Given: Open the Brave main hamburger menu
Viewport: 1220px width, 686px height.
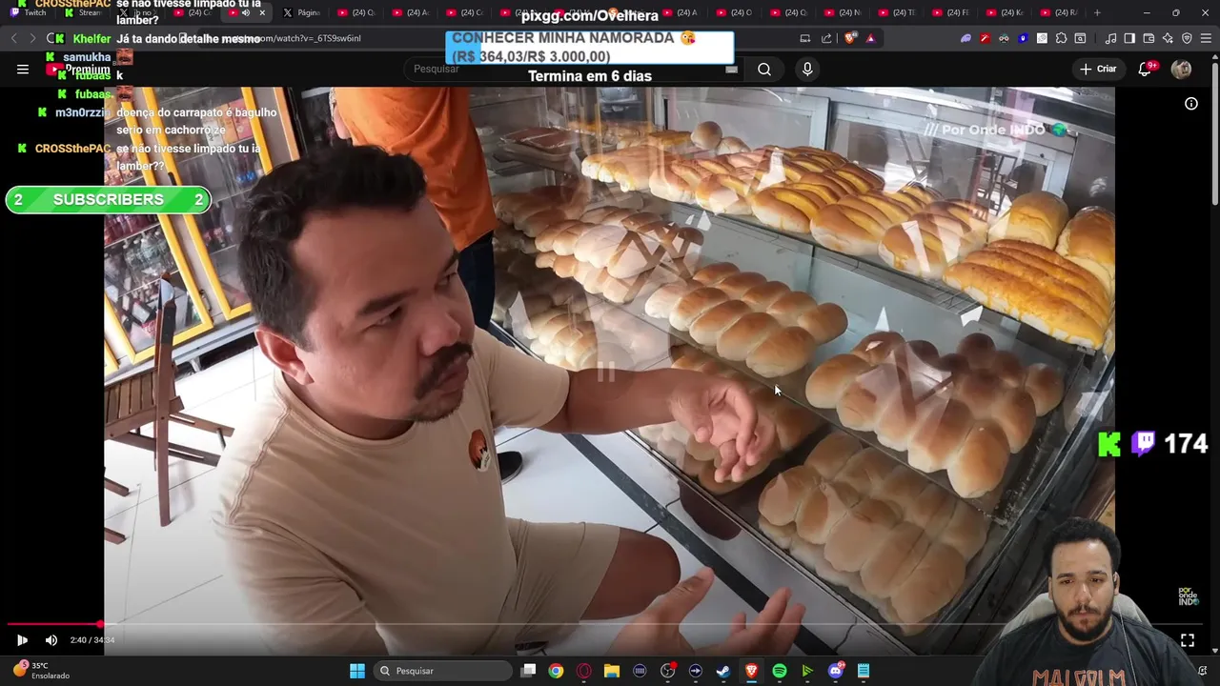Looking at the screenshot, I should pyautogui.click(x=1206, y=38).
